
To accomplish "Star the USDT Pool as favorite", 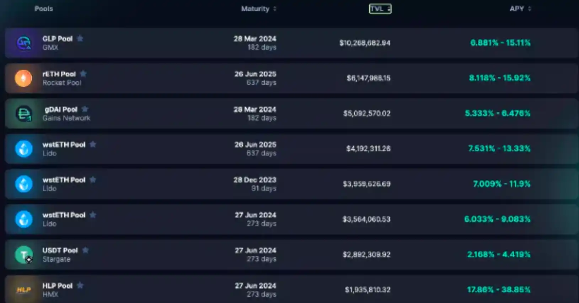I will [85, 250].
